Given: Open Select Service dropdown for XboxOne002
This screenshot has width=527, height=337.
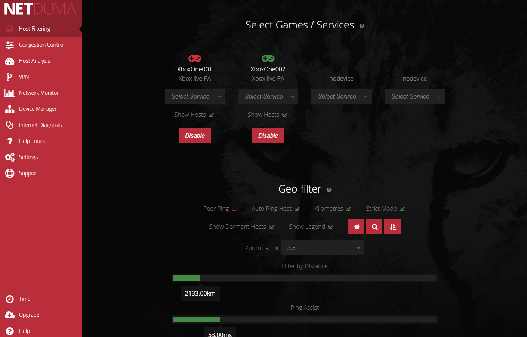Looking at the screenshot, I should (268, 97).
